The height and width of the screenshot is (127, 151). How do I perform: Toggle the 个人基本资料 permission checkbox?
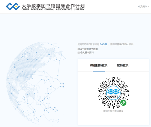[x=79, y=53]
